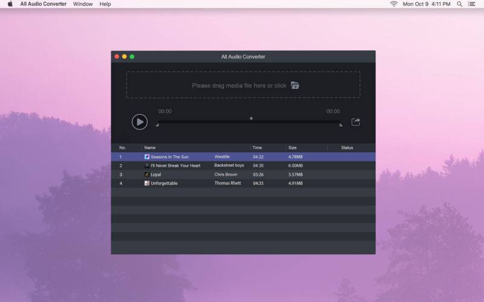
Task: Open the Apple menu
Action: [10, 4]
